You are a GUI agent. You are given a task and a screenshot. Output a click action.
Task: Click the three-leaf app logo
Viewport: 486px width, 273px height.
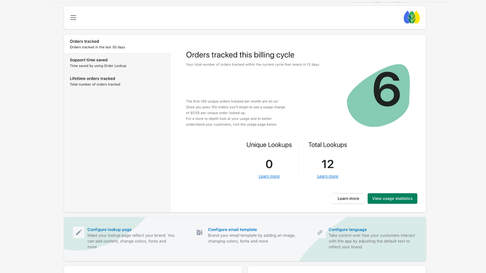412,17
